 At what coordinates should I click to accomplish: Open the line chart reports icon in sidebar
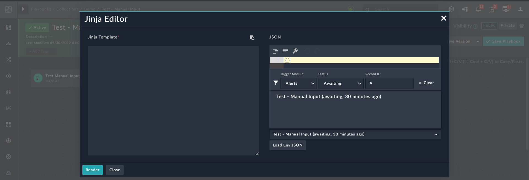click(x=9, y=108)
